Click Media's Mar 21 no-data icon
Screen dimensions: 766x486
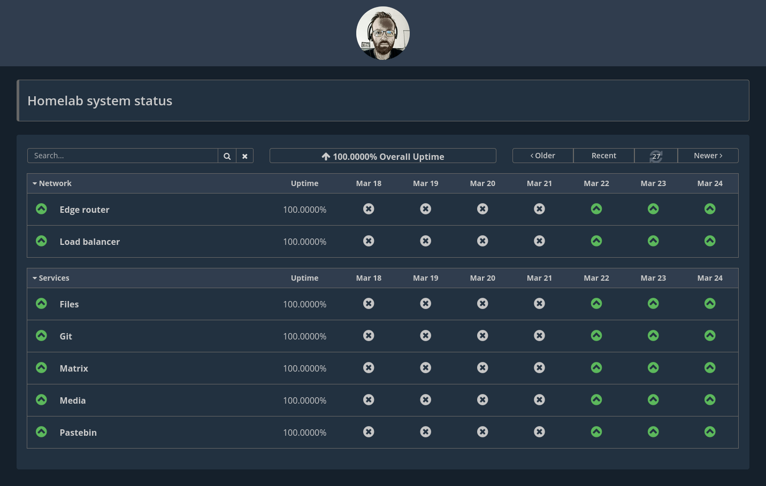click(539, 400)
